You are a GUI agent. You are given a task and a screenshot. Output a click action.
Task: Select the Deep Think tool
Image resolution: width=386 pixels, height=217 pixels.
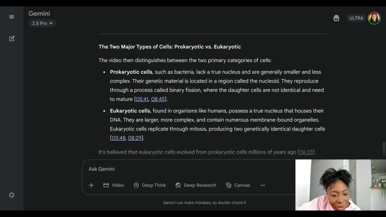click(x=150, y=185)
